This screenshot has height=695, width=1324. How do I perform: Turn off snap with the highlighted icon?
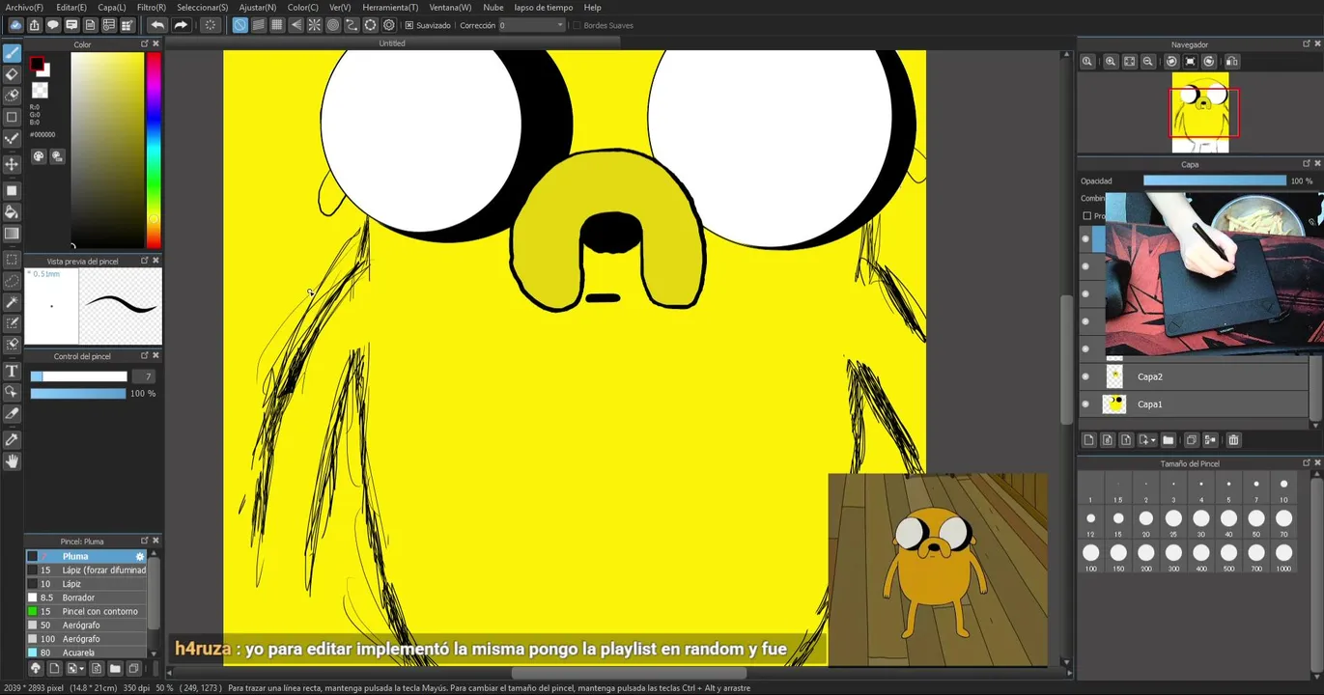coord(239,25)
